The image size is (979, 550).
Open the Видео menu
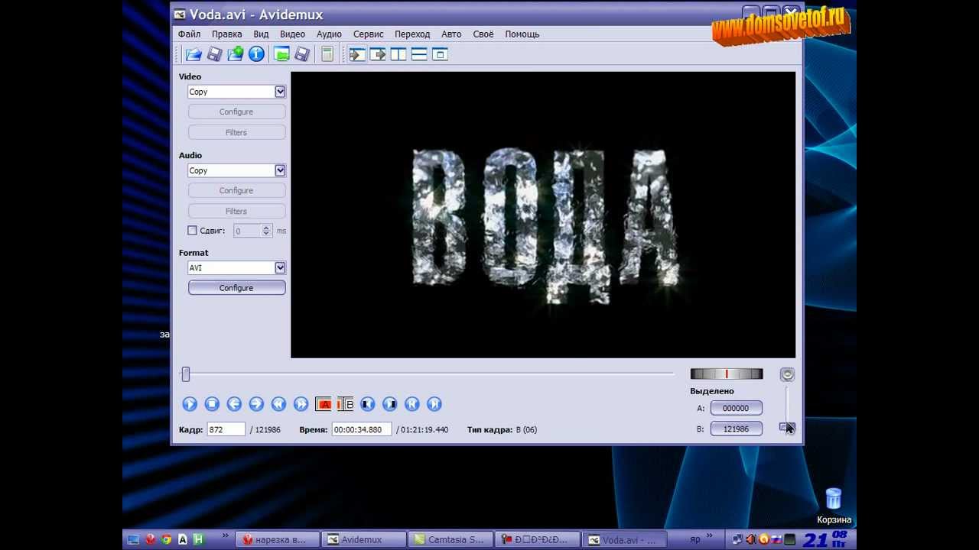292,34
